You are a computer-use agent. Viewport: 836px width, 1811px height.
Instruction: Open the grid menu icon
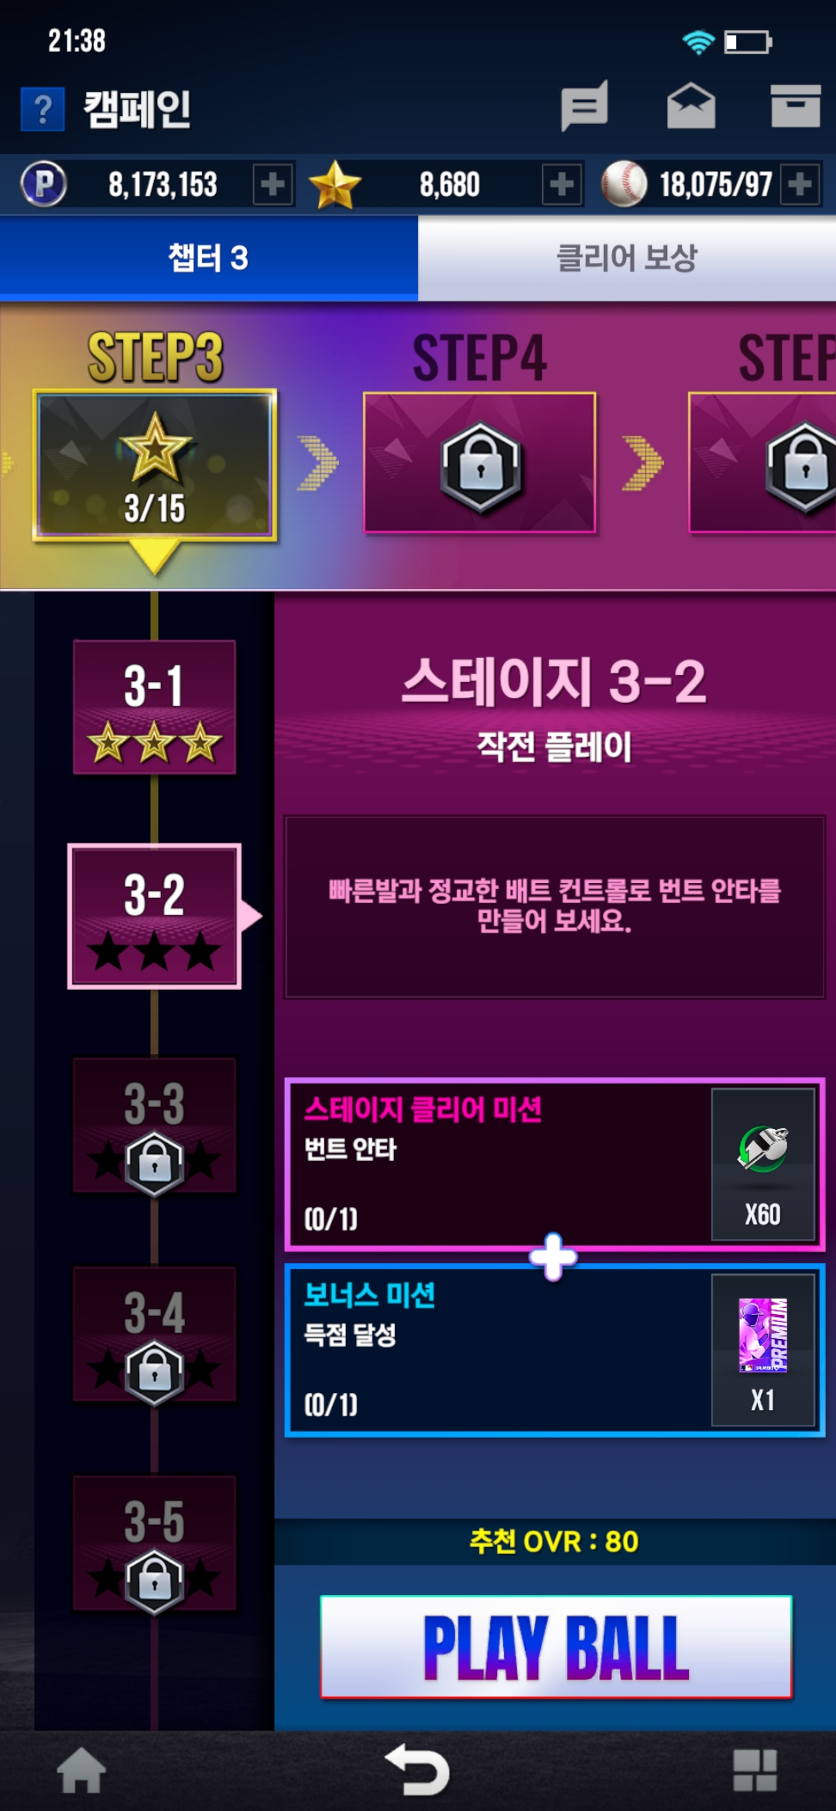click(755, 1771)
